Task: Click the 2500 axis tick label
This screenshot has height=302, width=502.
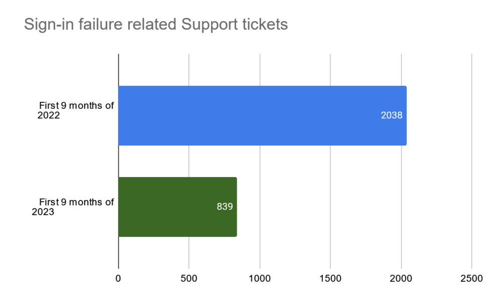Action: click(471, 278)
